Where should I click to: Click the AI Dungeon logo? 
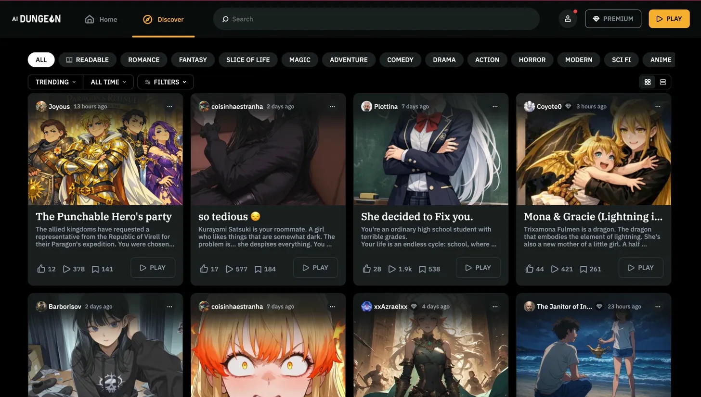[37, 19]
